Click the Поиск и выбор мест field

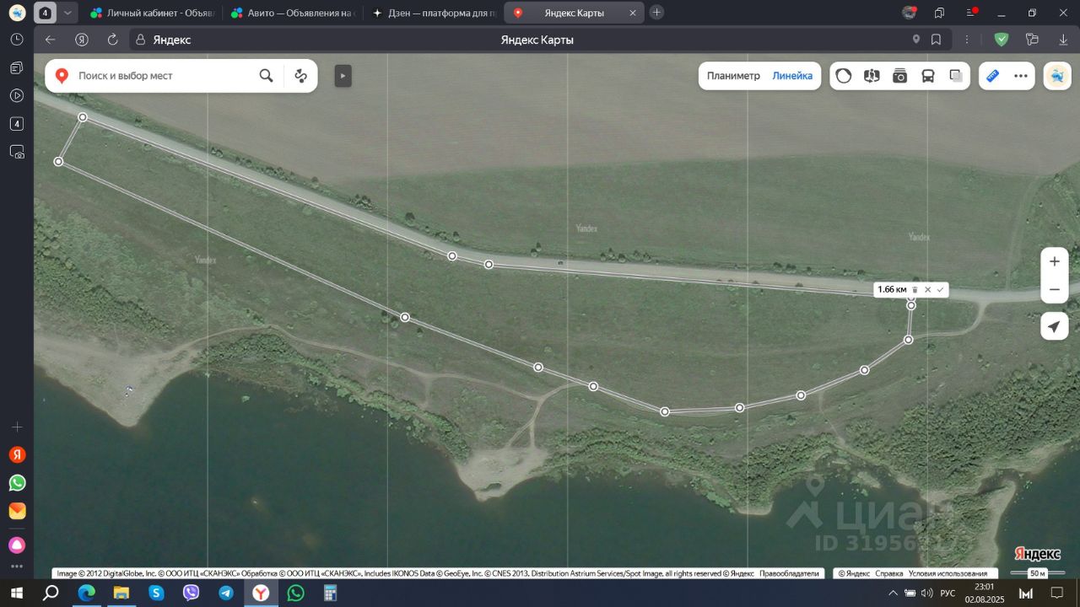tap(160, 76)
